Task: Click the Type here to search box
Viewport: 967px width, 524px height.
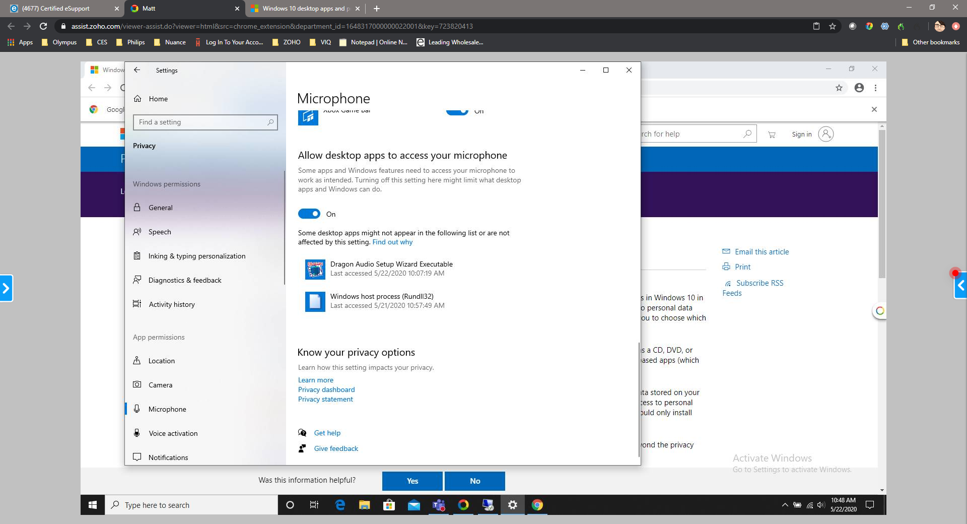Action: tap(191, 505)
